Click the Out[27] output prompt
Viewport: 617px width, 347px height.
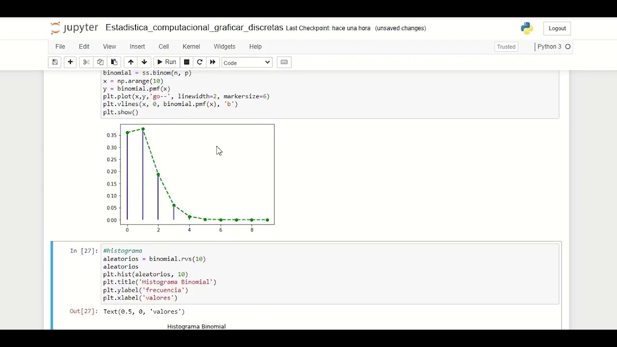coord(84,311)
